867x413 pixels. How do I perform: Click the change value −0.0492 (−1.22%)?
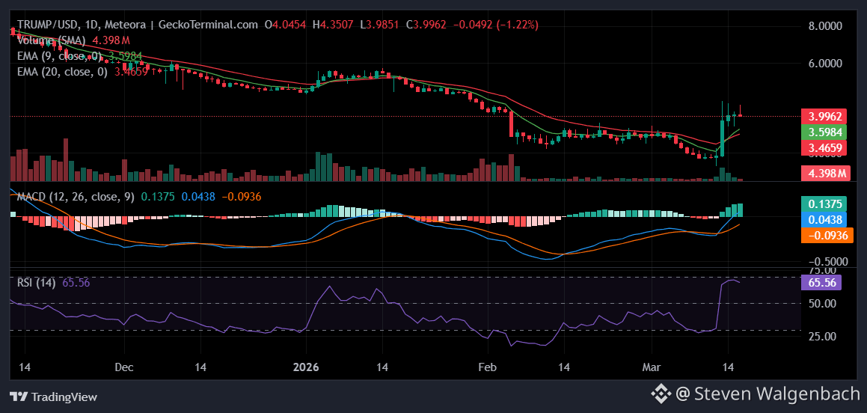495,25
